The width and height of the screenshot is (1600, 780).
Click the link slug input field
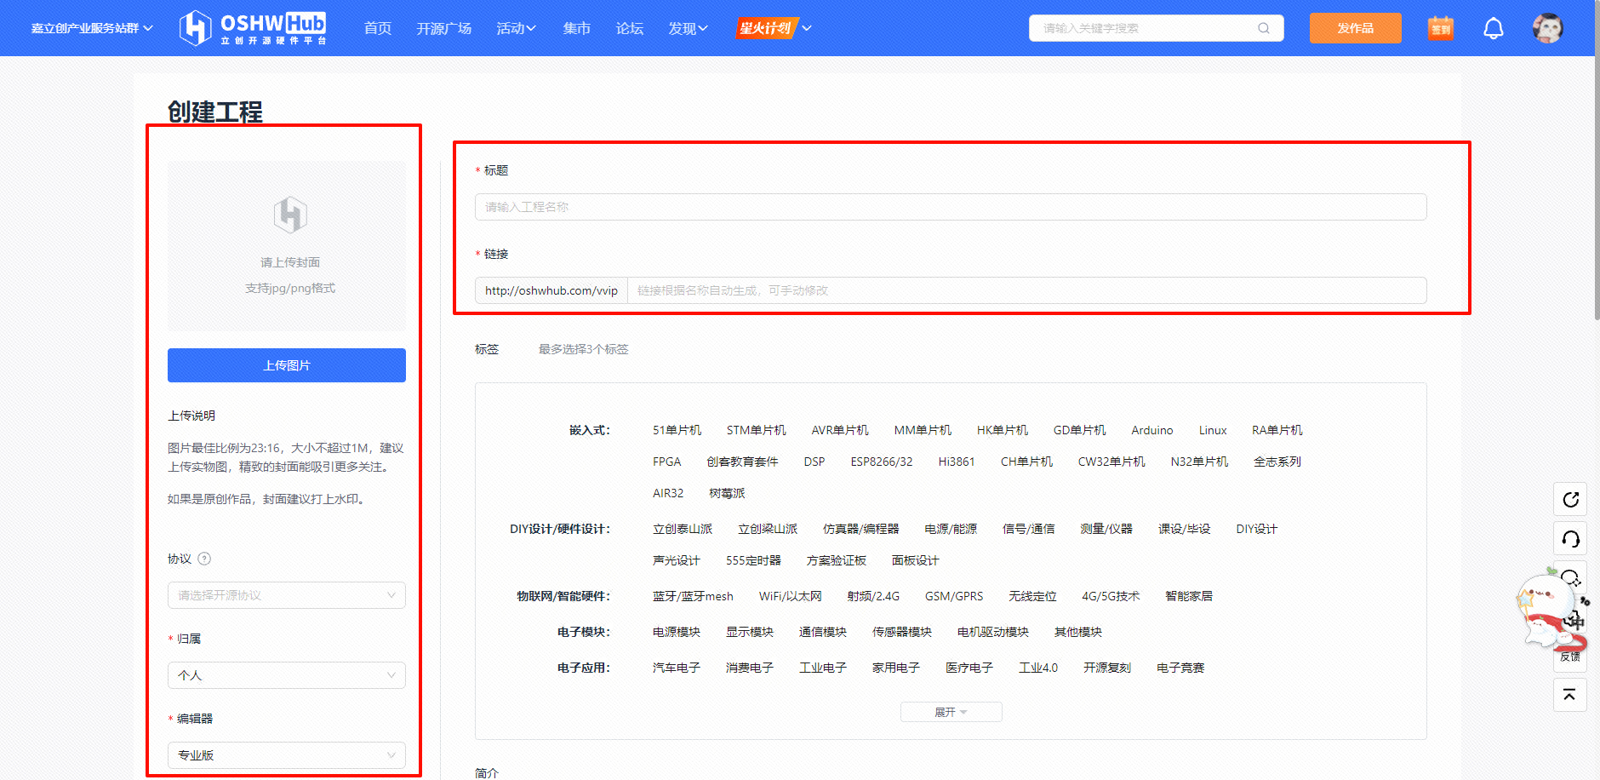tap(1026, 290)
